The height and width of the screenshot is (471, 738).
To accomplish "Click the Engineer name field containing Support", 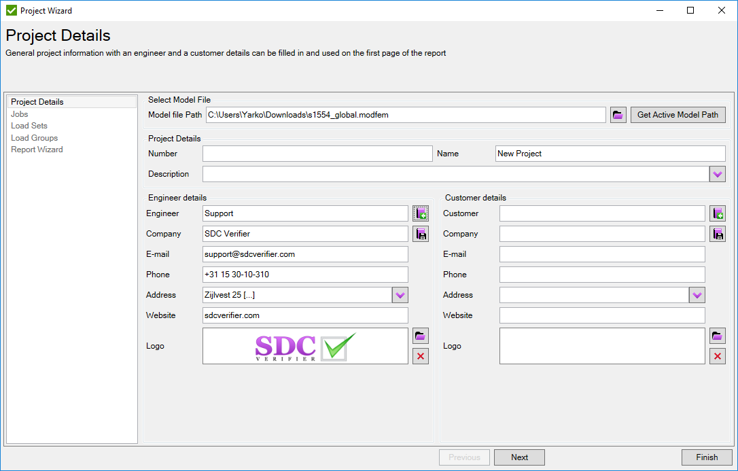I will (305, 213).
